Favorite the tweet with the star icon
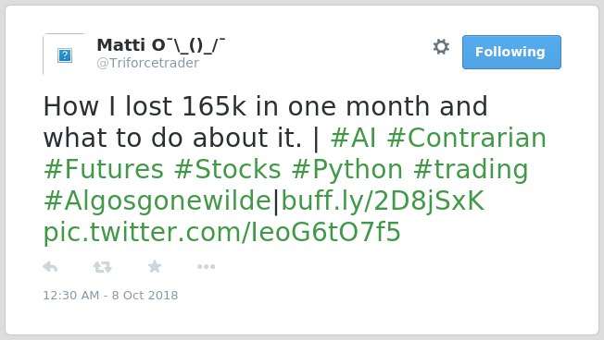Image resolution: width=604 pixels, height=340 pixels. point(155,266)
